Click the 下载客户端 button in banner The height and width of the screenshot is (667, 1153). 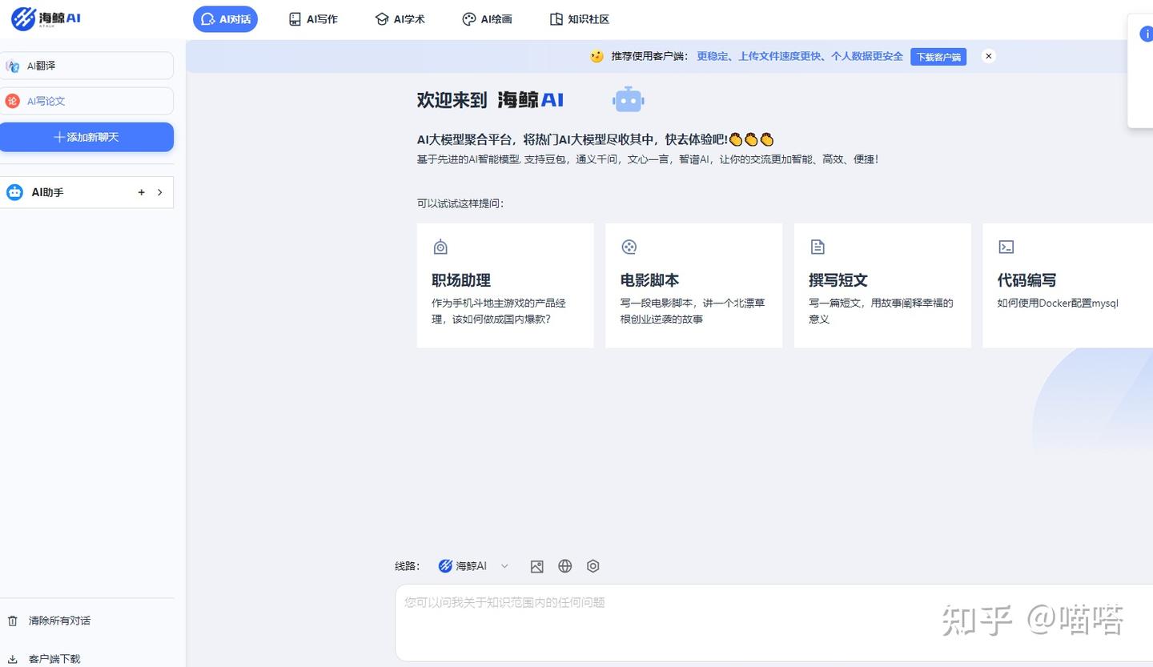[938, 57]
